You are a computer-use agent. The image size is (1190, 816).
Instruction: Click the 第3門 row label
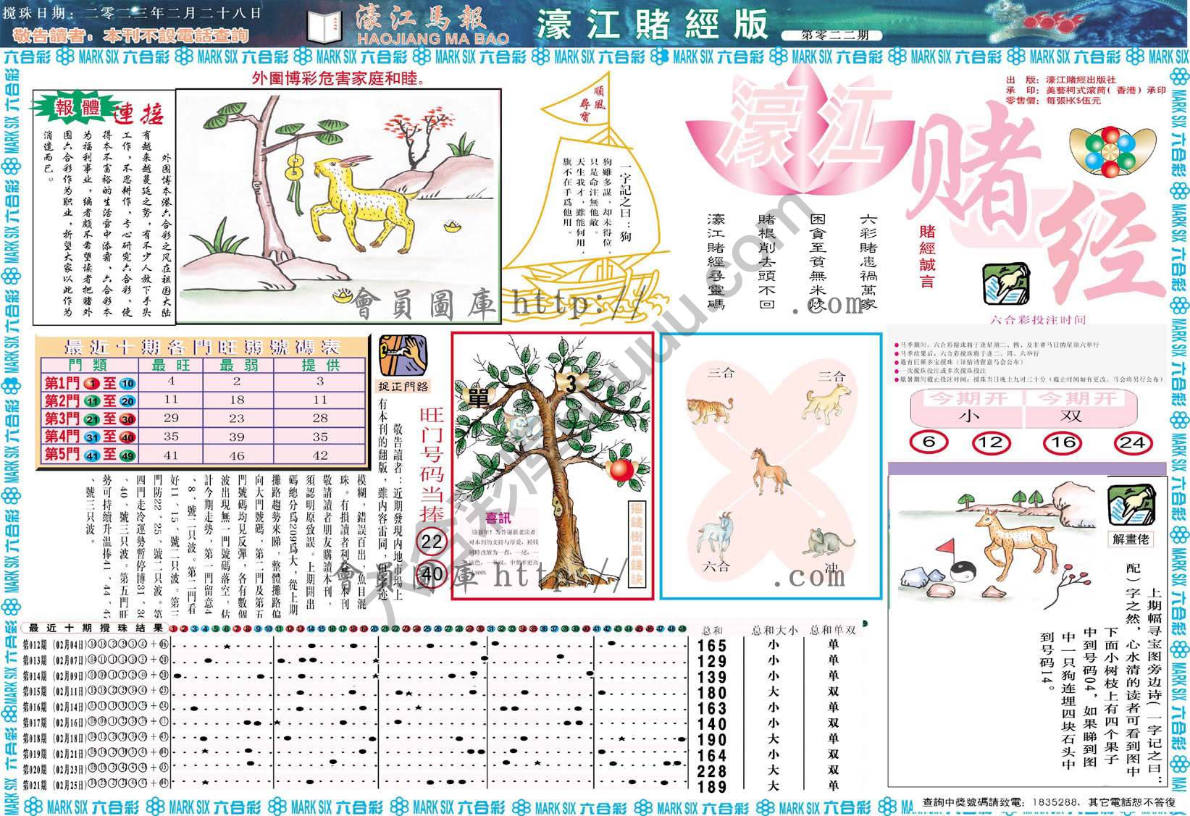[x=90, y=418]
